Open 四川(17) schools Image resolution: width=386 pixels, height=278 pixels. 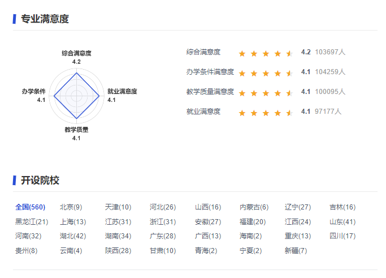pyautogui.click(x=342, y=236)
